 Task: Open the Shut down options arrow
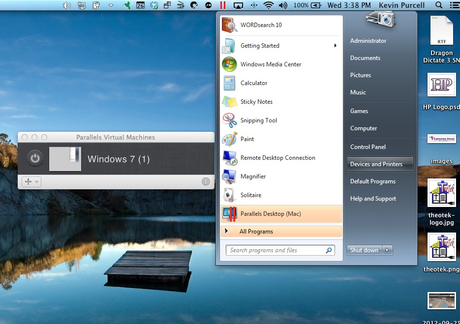pos(387,250)
